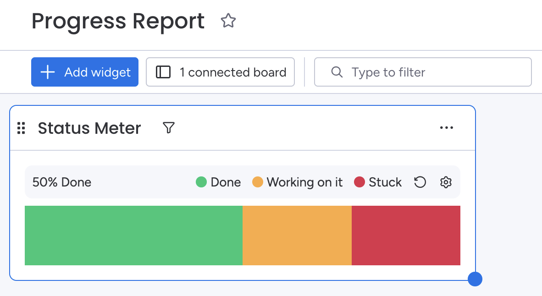
Task: Select the Status Meter widget title
Action: click(89, 128)
